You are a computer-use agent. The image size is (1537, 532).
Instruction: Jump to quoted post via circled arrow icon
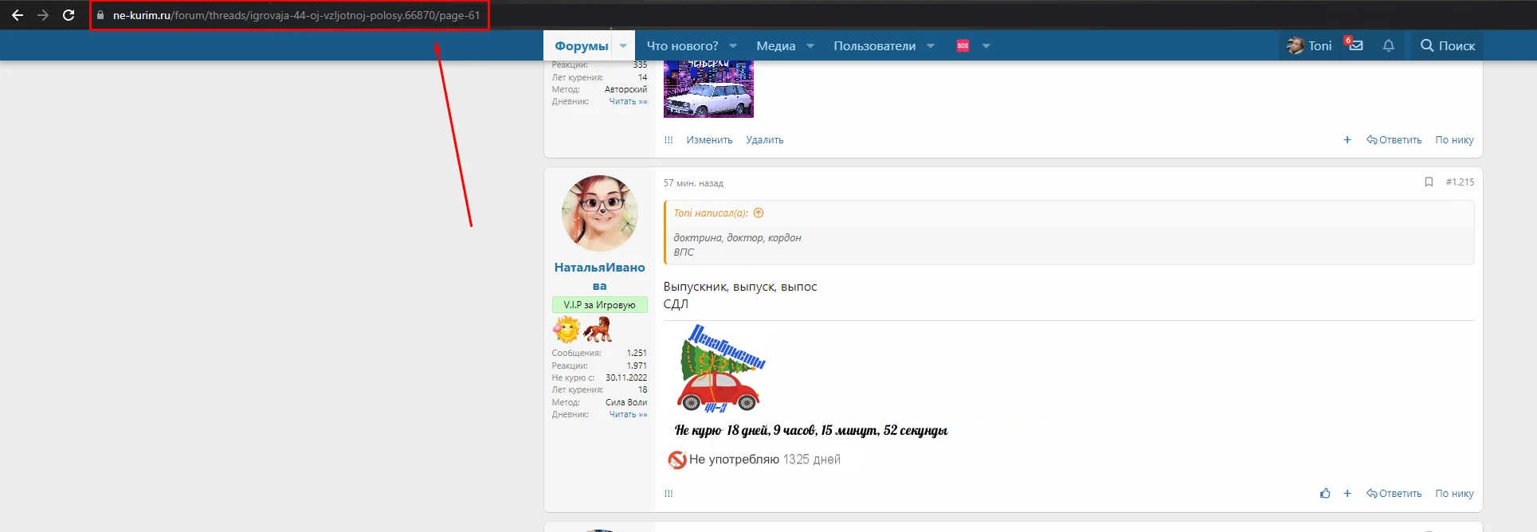click(759, 213)
